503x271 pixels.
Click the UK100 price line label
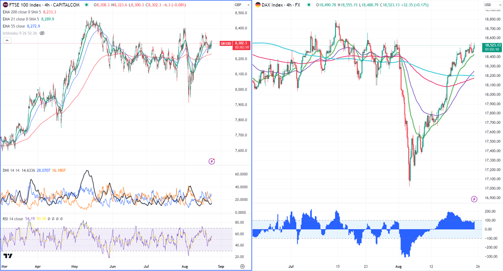coord(226,44)
